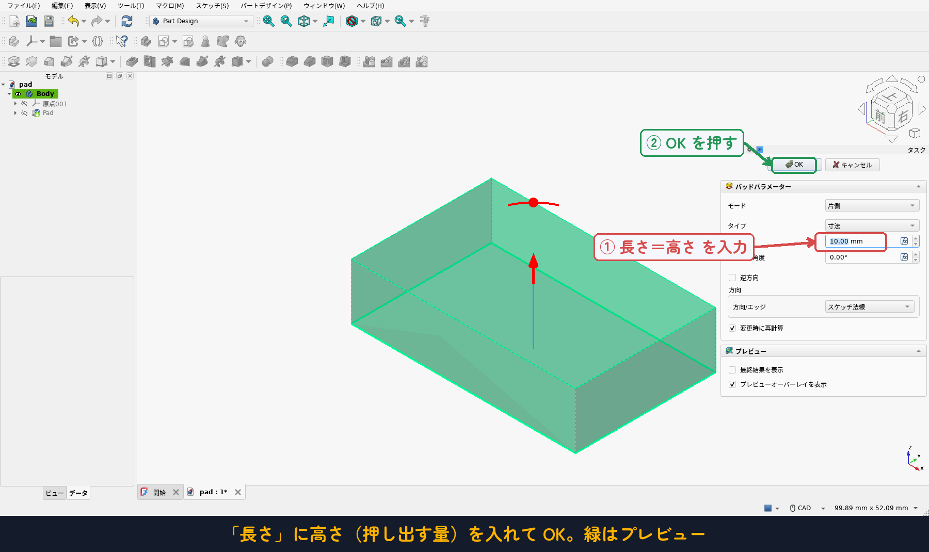Click the キャンセル button

coord(852,165)
